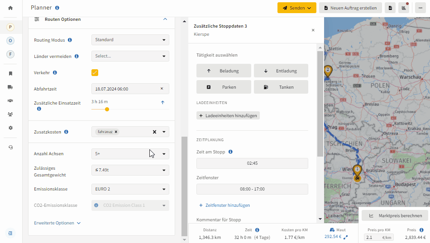
Task: Clear all Zusatzkosten selections
Action: (154, 132)
